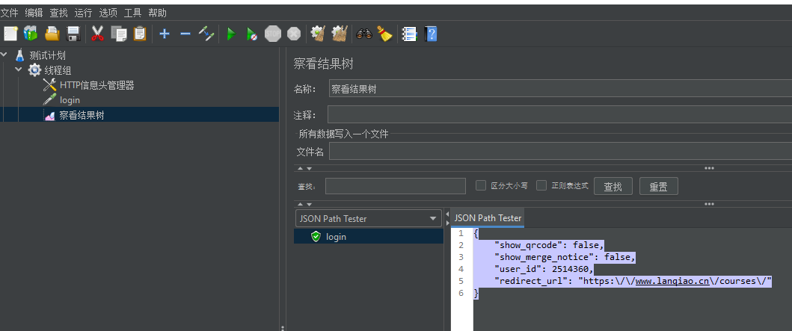
Task: Expand all nodes with plus icon
Action: coord(164,34)
